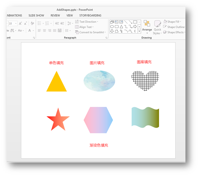Viewport: 199px width, 176px height.
Task: Open the Shape Outline menu
Action: point(174,27)
